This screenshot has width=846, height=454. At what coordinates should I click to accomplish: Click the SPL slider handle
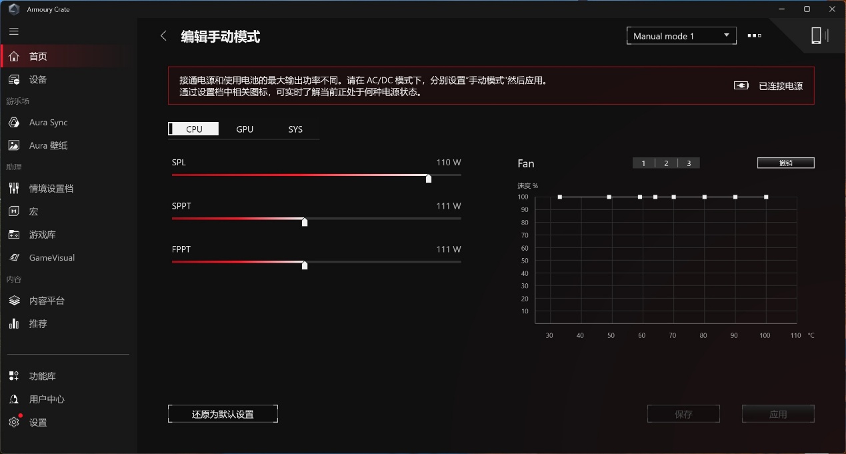(429, 178)
